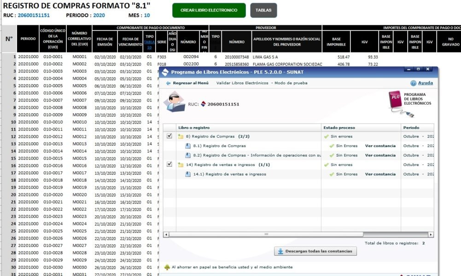Image resolution: width=461 pixels, height=276 pixels.
Task: Select cell M0030 in correlativo column
Action: pyautogui.click(x=79, y=267)
